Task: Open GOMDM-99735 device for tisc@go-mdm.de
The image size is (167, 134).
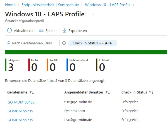Action: [x=20, y=120]
